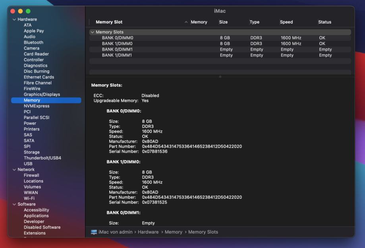Collapse the Software sidebar section
365x248 pixels.
tap(14, 204)
